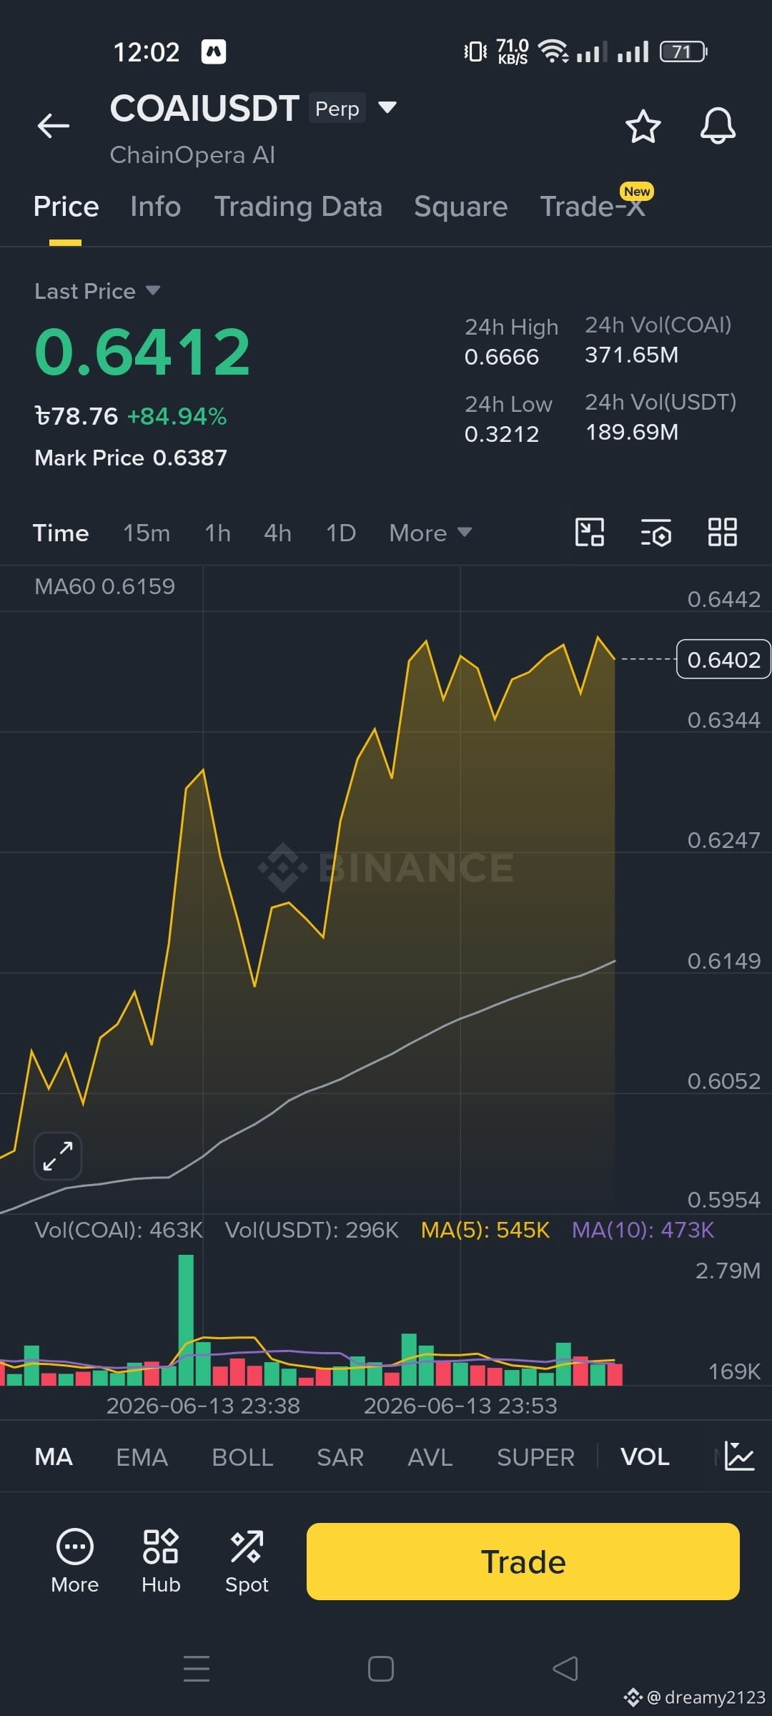The width and height of the screenshot is (772, 1716).
Task: Select the 15m chart interval
Action: (147, 533)
